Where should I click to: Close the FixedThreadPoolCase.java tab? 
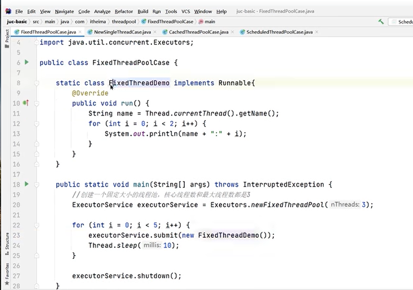(x=80, y=32)
